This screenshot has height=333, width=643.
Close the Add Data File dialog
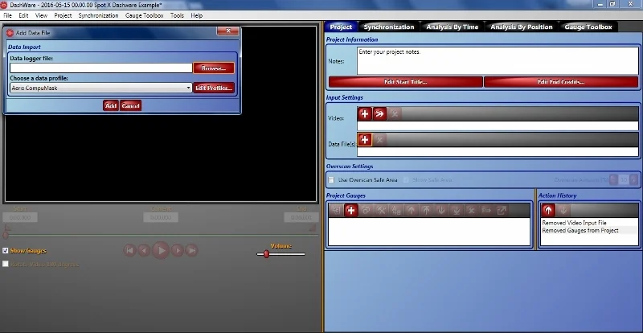[x=228, y=31]
